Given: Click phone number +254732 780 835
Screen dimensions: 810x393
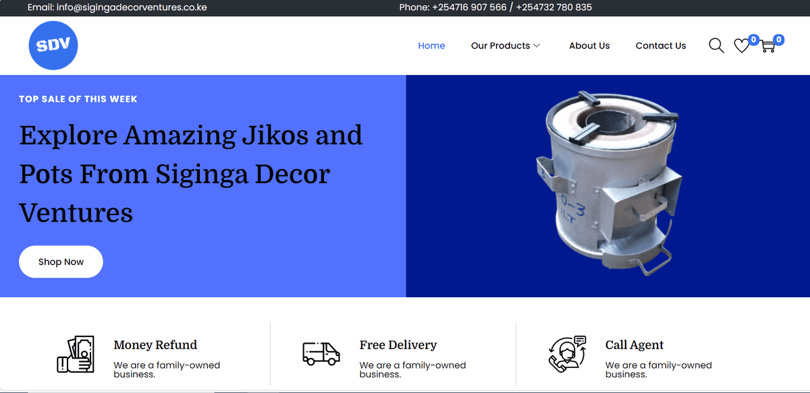Looking at the screenshot, I should [554, 7].
